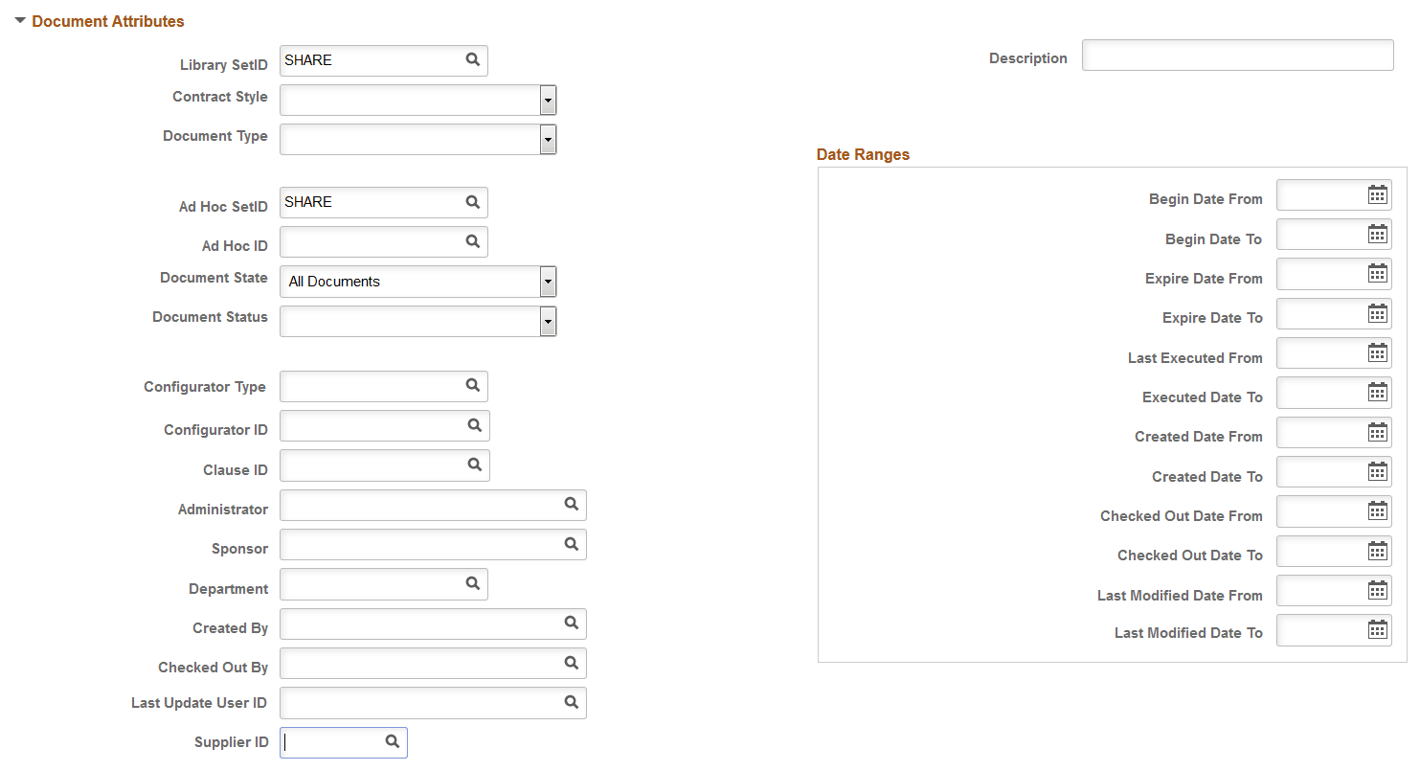Click the Last Modified Date To calendar icon
The width and height of the screenshot is (1420, 771).
click(1377, 629)
